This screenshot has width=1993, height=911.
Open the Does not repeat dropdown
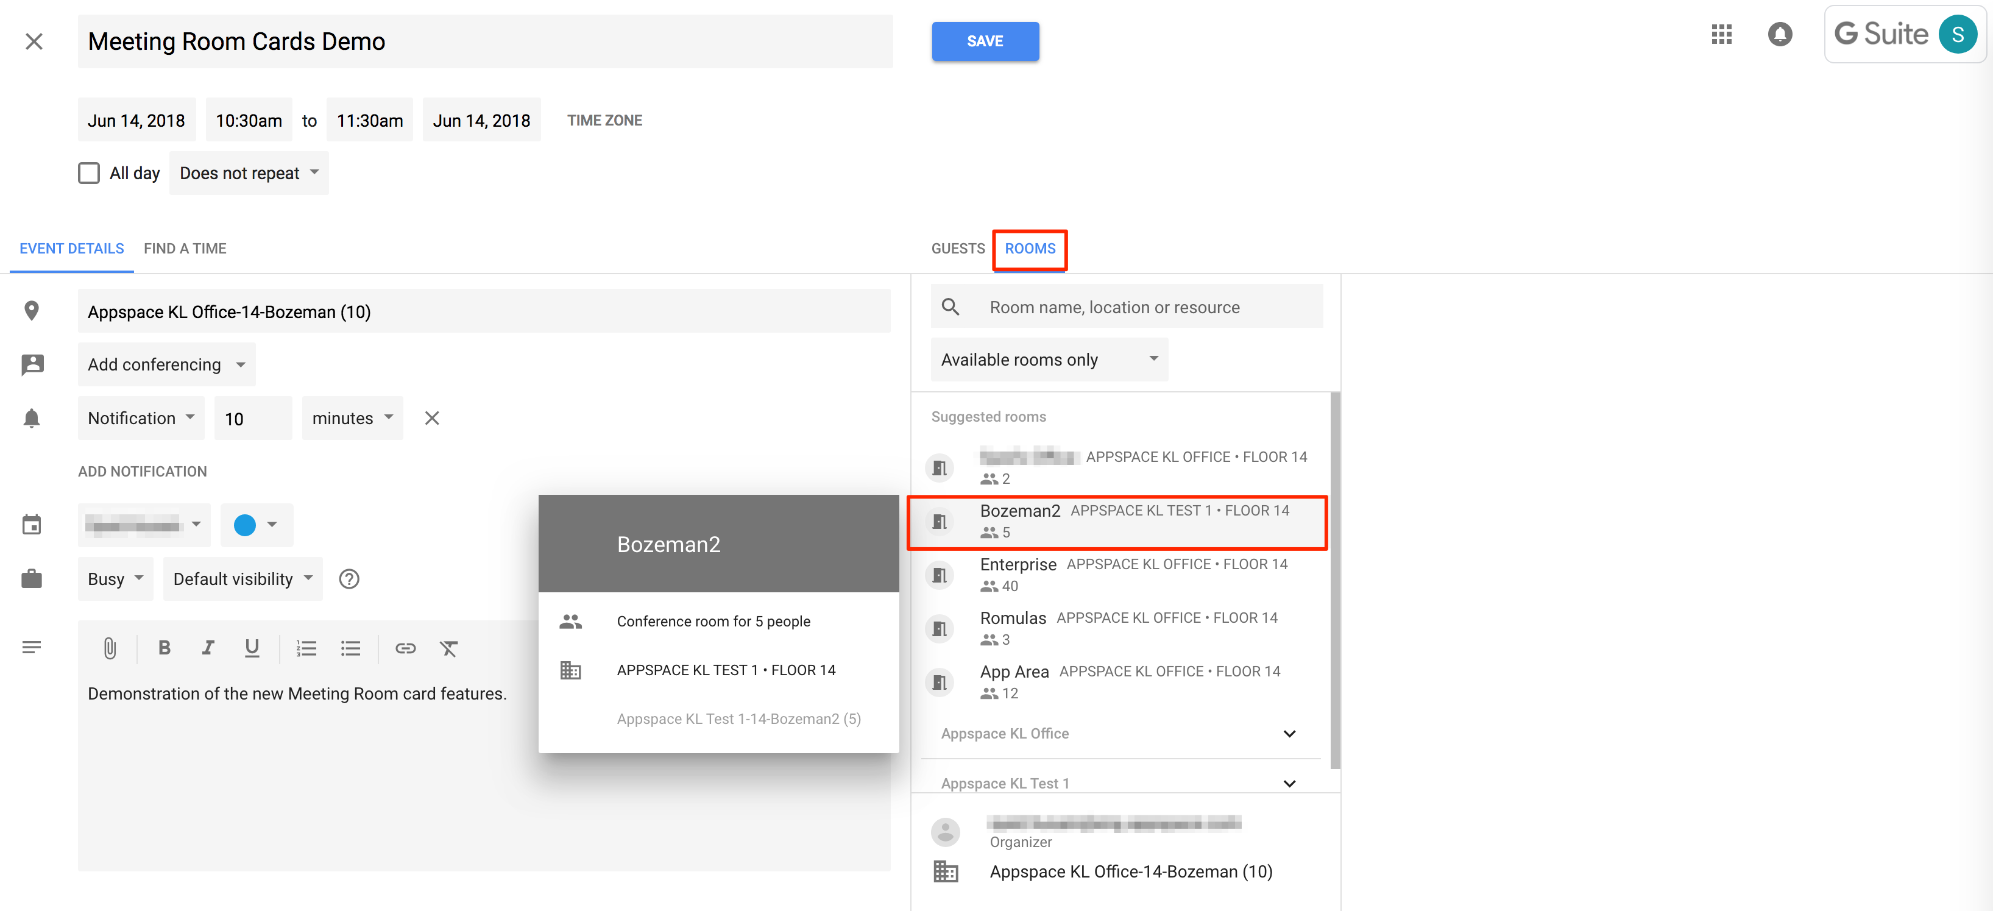click(x=249, y=172)
